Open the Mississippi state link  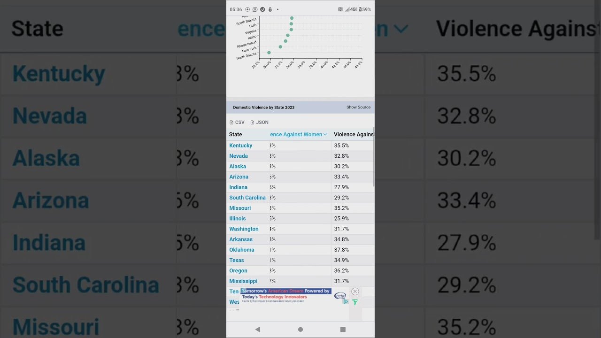tap(243, 281)
